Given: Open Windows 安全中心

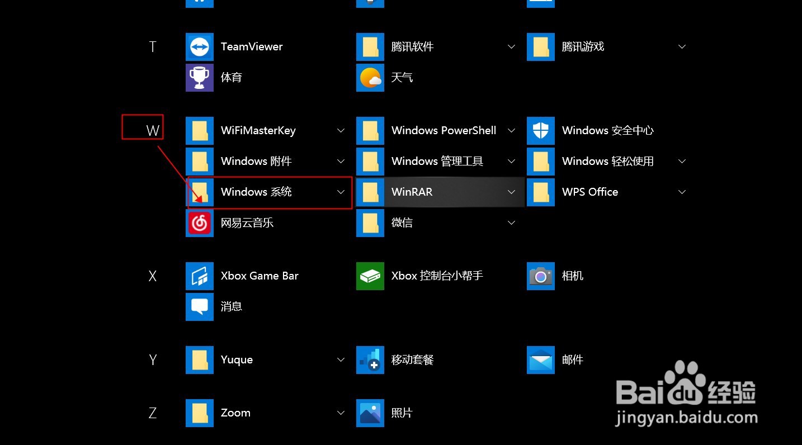Looking at the screenshot, I should coord(607,130).
